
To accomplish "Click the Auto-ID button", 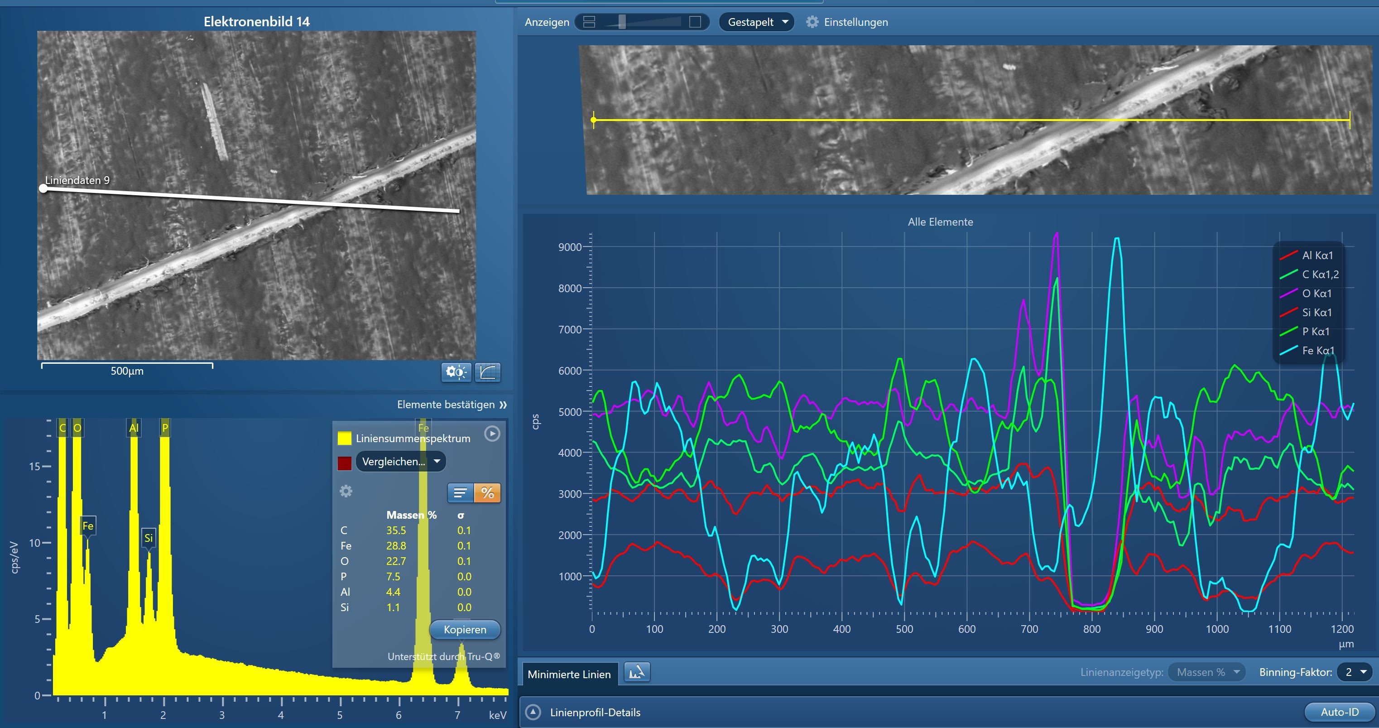I will tap(1340, 712).
